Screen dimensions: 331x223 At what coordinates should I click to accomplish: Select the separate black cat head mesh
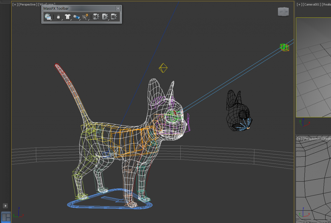(238, 110)
